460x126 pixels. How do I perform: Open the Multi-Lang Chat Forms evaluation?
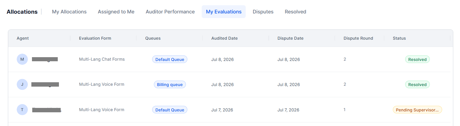point(102,59)
